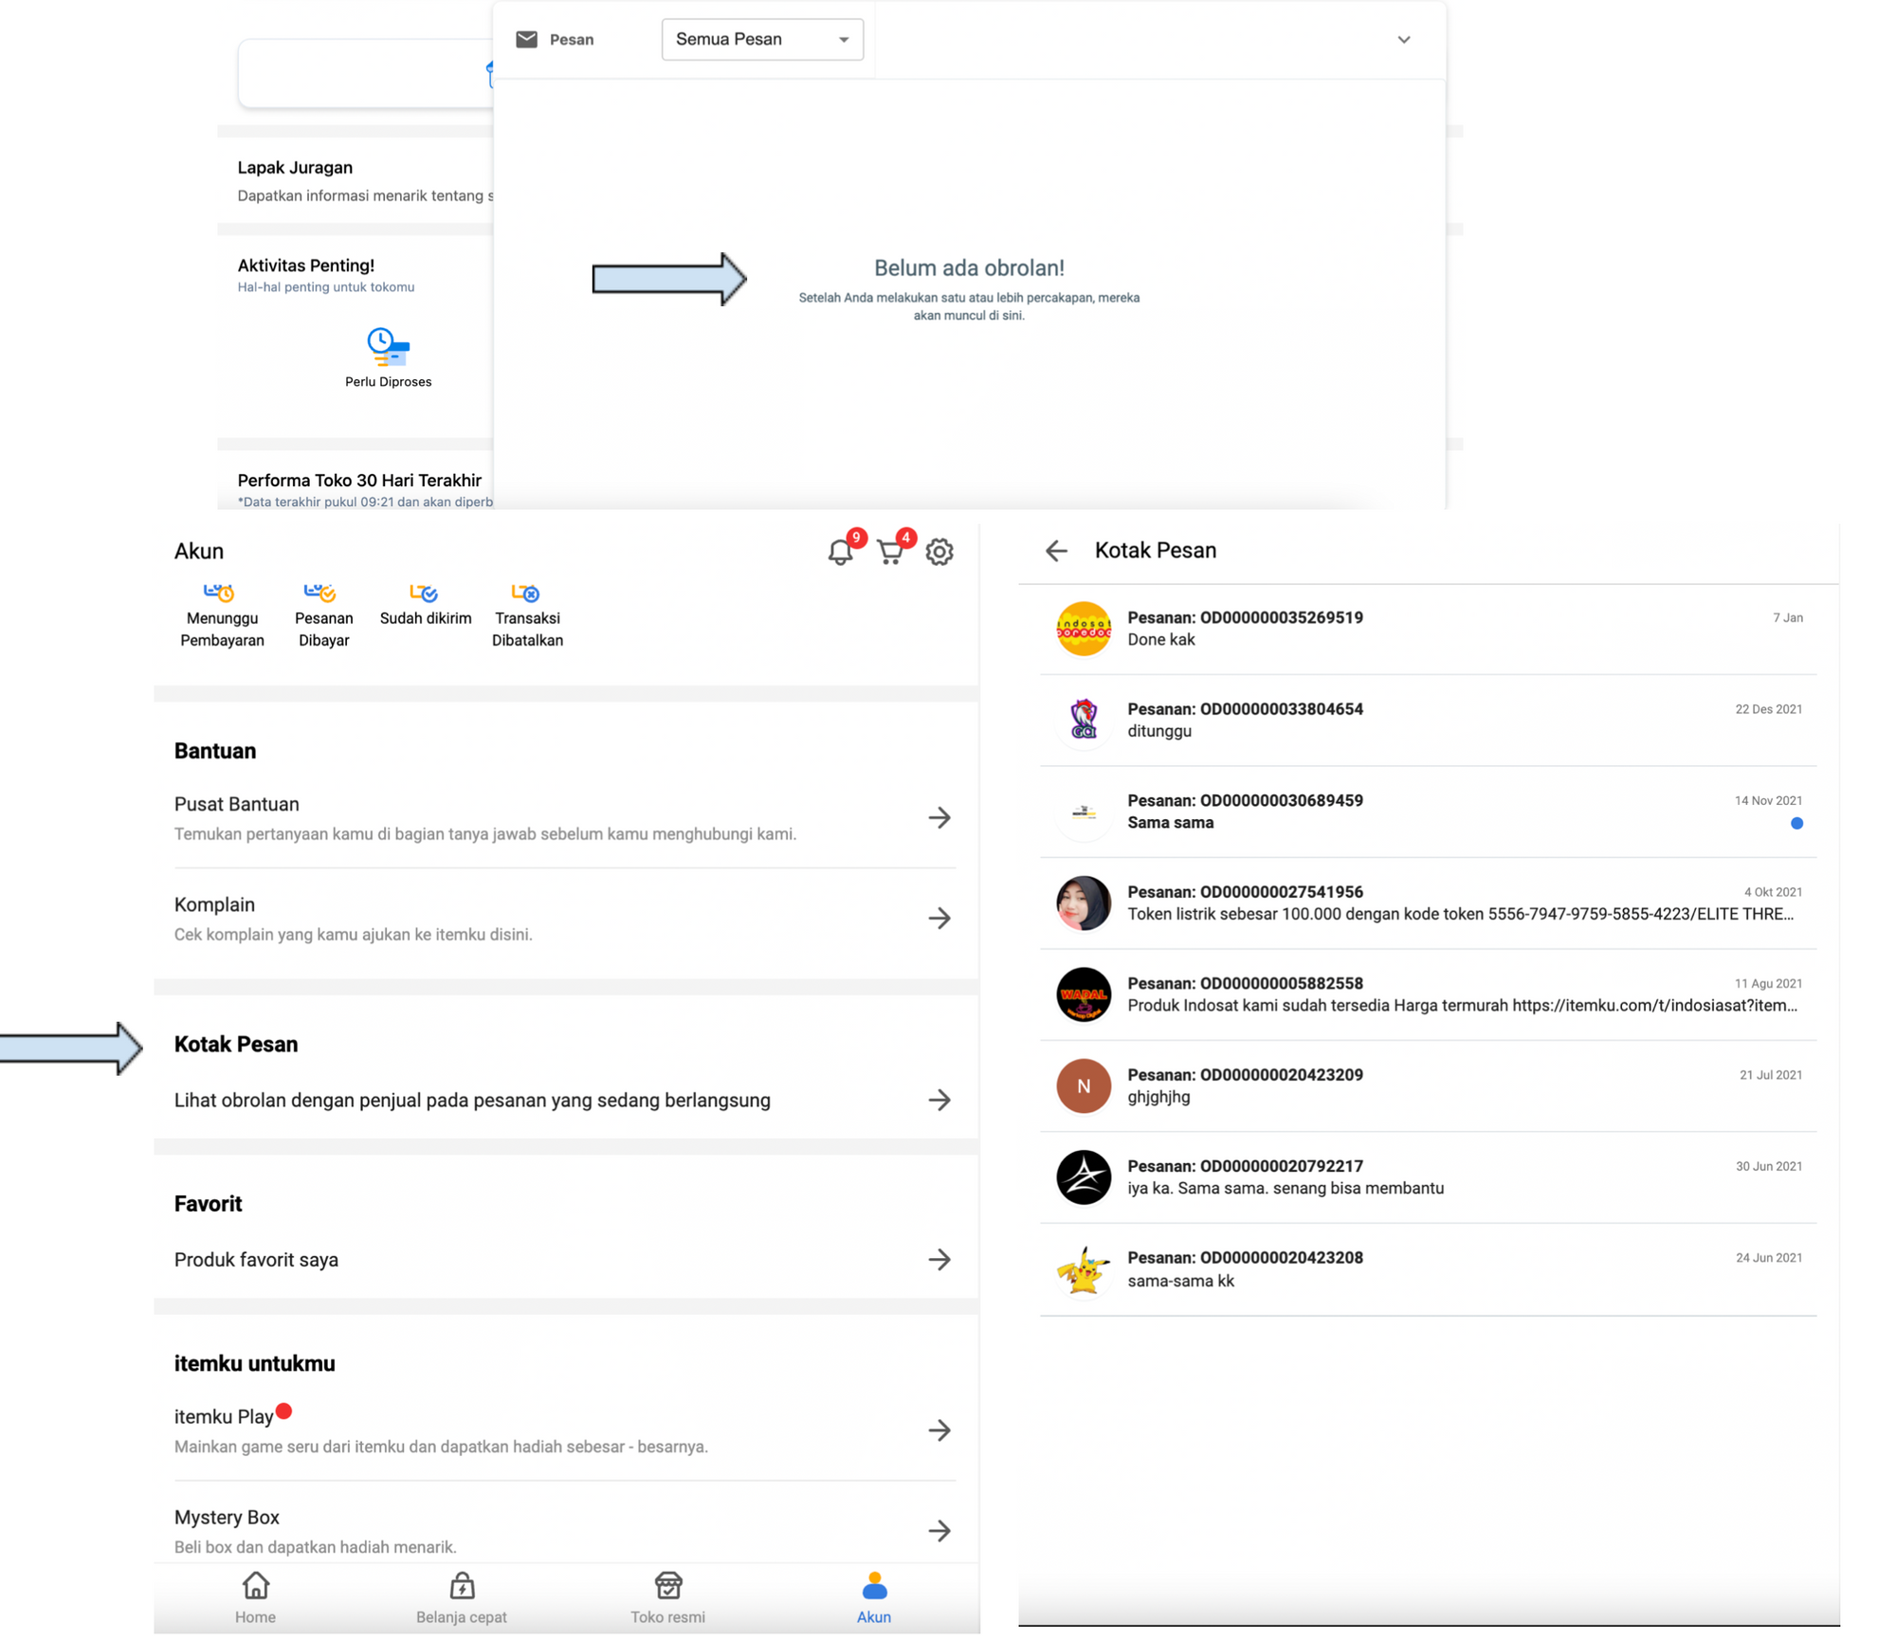
Task: Click the avatar for order OD000000033804654
Action: tap(1084, 720)
